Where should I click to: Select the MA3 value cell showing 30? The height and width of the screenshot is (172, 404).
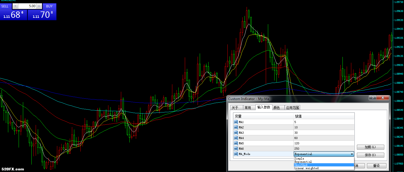coord(324,133)
